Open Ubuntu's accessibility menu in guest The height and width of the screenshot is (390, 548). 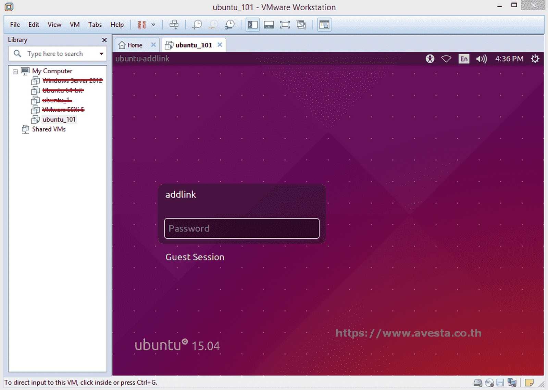pos(430,59)
